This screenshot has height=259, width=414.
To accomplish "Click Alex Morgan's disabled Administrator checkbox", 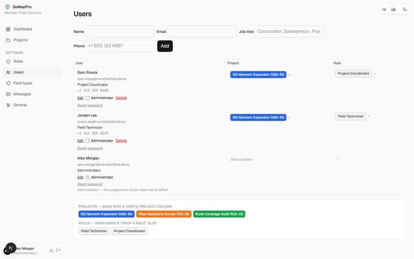I will click(x=87, y=178).
